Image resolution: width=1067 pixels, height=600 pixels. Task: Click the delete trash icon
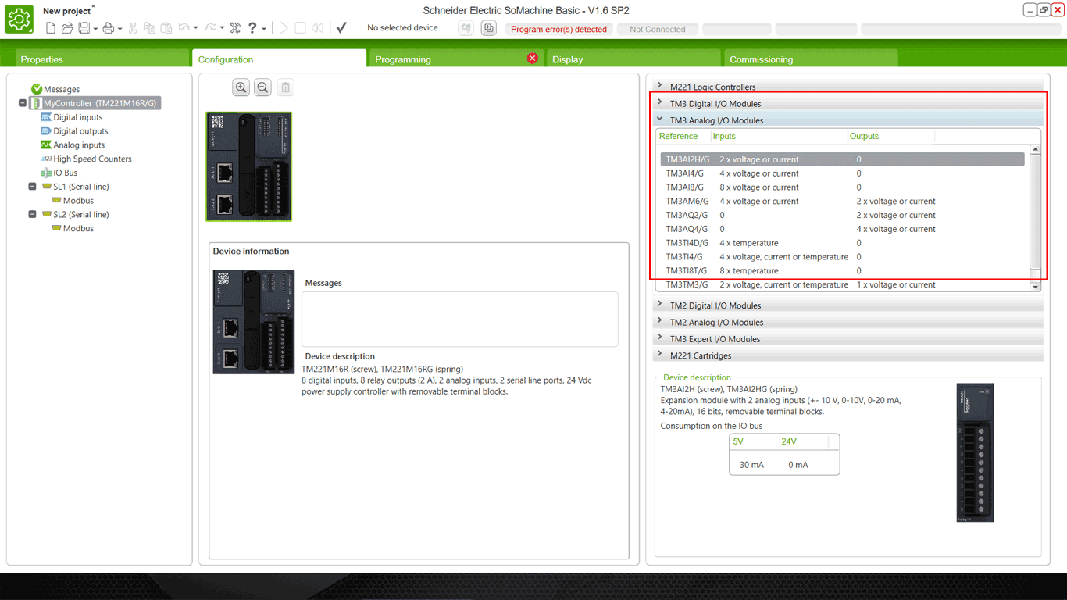[285, 87]
